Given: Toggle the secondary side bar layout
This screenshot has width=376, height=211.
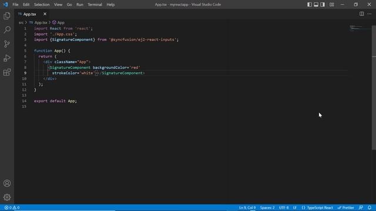Looking at the screenshot, I should pos(323,5).
